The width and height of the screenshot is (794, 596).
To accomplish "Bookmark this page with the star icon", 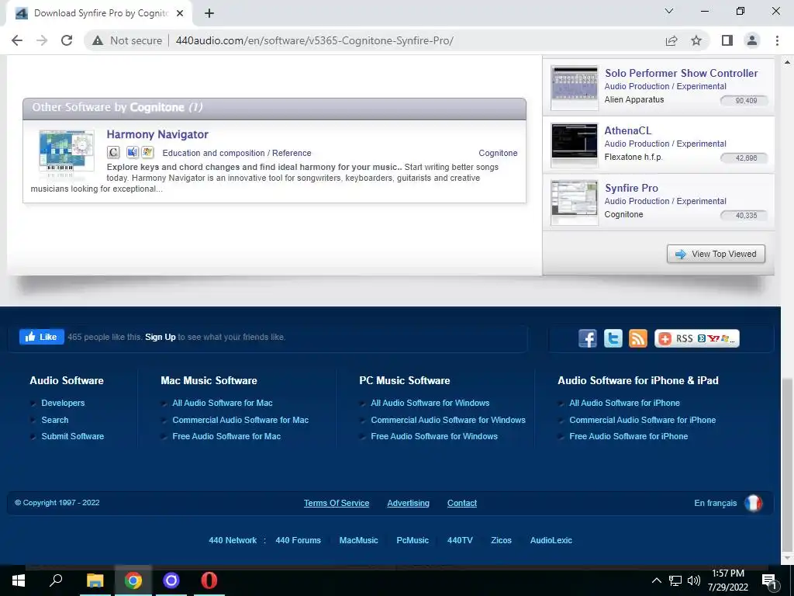I will (696, 40).
